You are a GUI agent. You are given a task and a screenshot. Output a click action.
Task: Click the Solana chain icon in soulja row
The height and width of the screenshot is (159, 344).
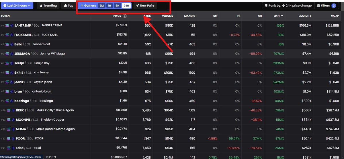[7, 63]
